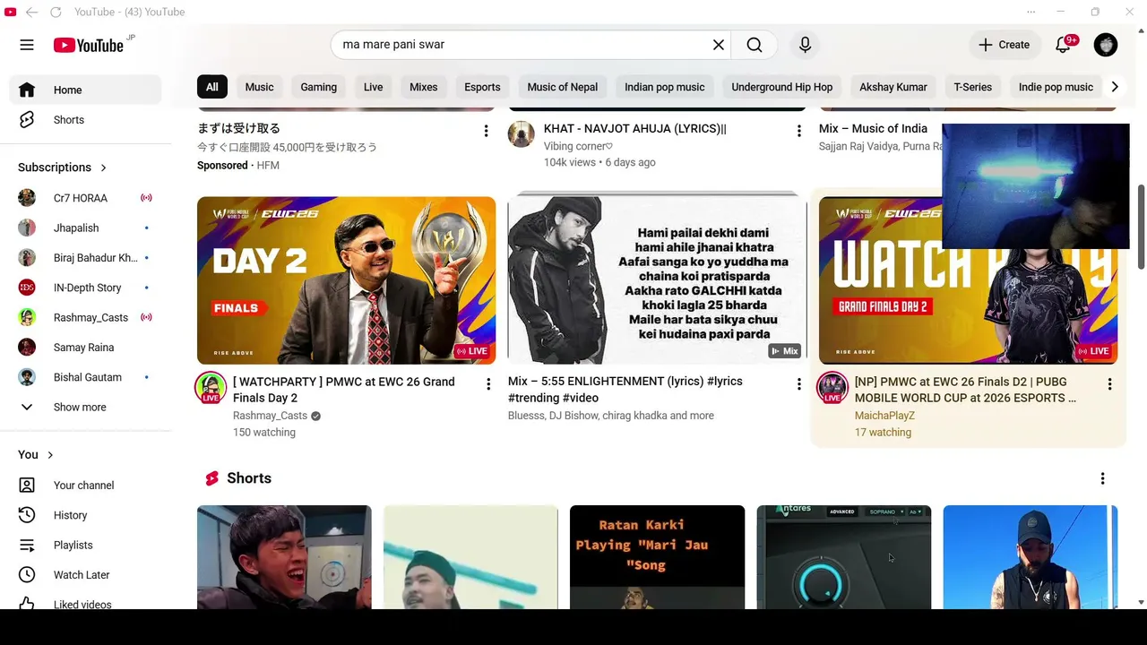Select the Live filter chip
Viewport: 1147px width, 645px height.
tap(373, 87)
